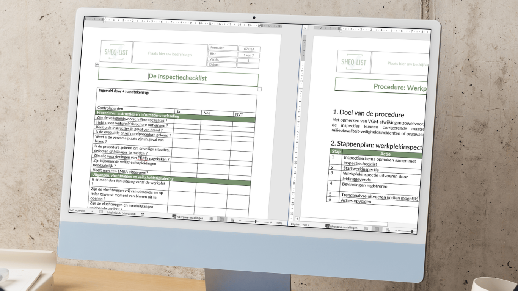The height and width of the screenshot is (291, 518).
Task: Click the macro recording icon after Nederlands (standaard)
Action: pos(143,214)
